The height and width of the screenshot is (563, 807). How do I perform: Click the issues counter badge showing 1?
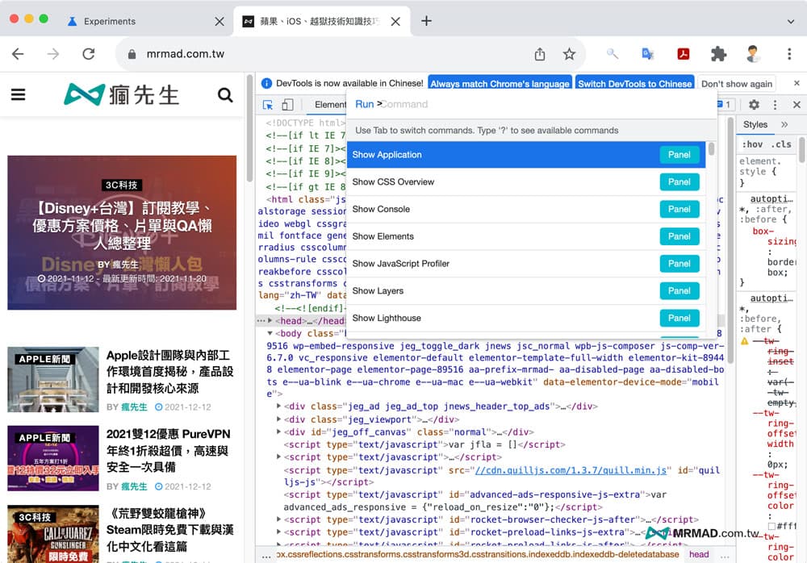[724, 105]
